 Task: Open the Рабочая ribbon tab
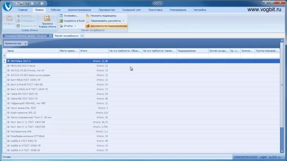(56, 10)
